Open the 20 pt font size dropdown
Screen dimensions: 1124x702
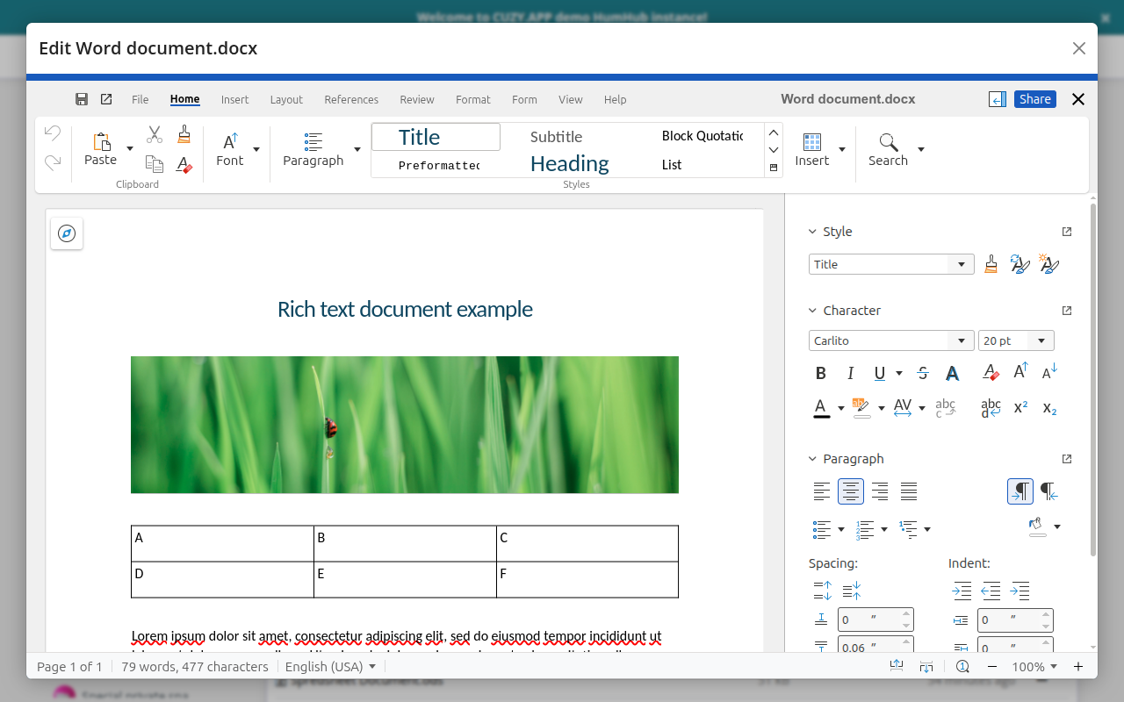(x=1041, y=340)
